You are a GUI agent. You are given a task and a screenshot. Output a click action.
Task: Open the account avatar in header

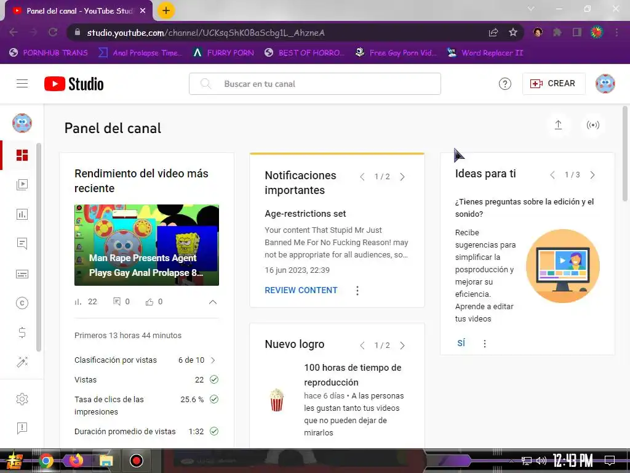point(605,84)
